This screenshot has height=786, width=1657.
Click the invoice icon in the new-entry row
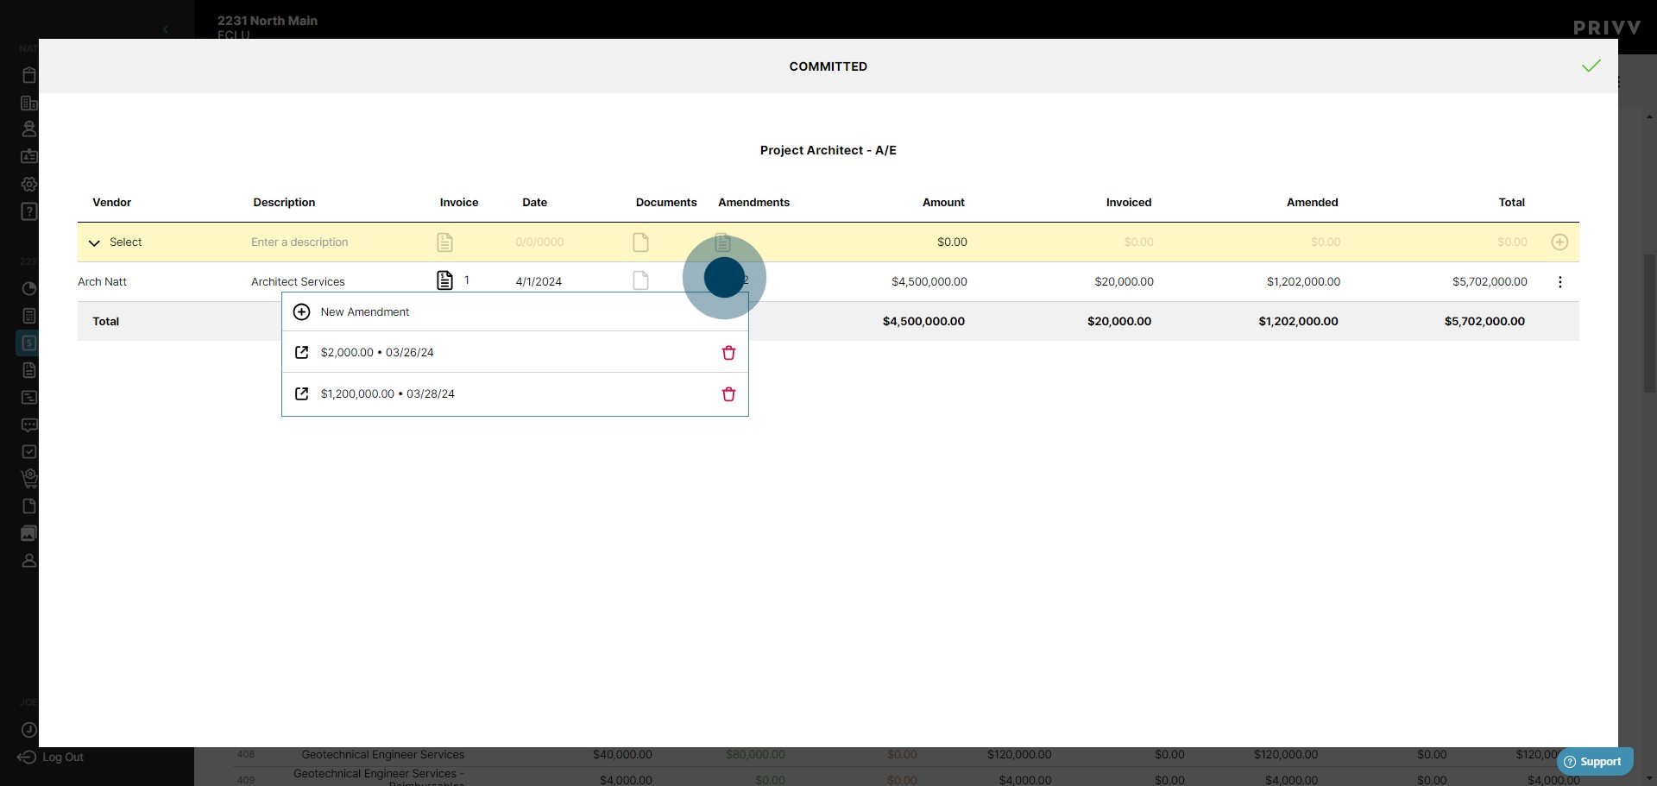444,242
